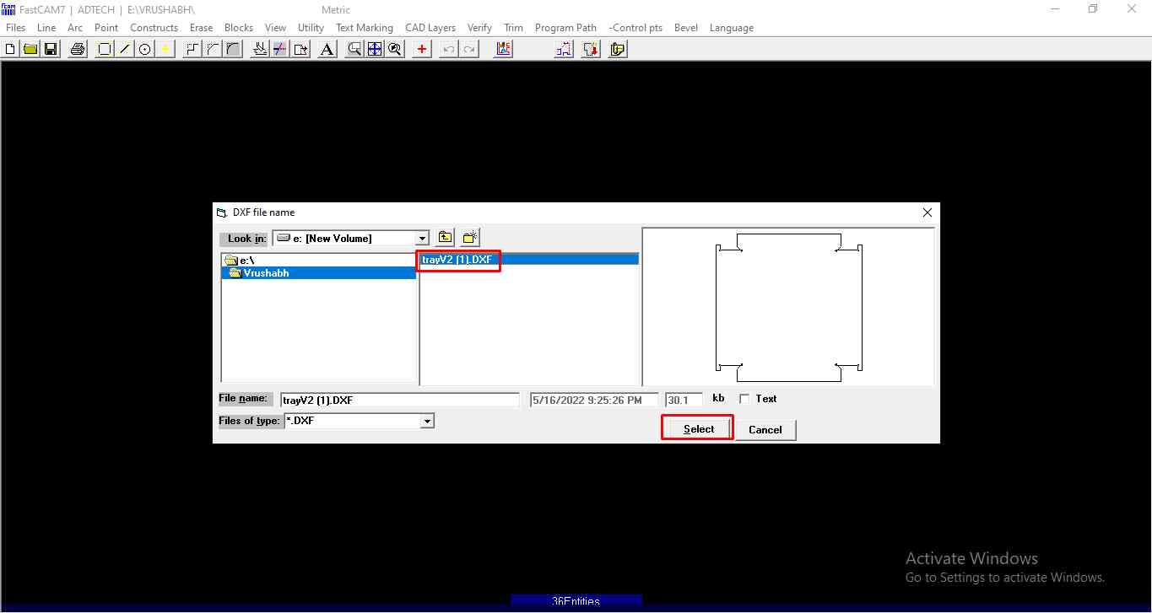
Task: Open the Program Path menu
Action: pos(565,28)
